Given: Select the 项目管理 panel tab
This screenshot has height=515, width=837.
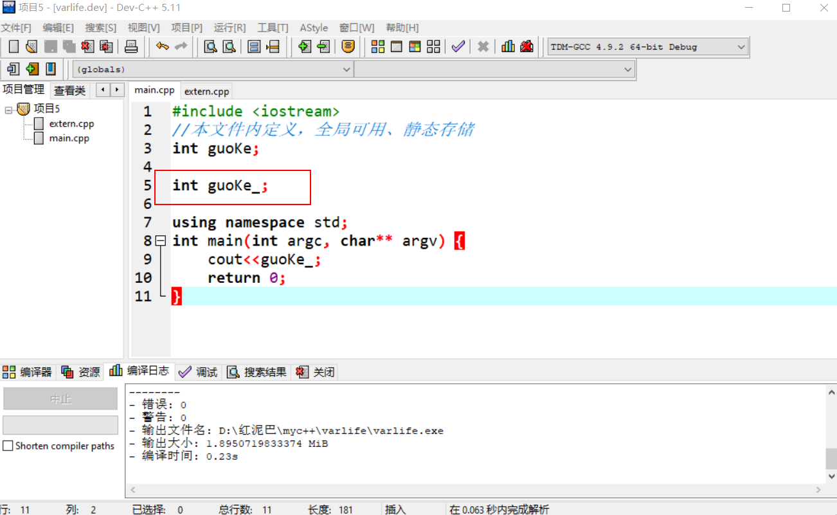Looking at the screenshot, I should (x=24, y=89).
